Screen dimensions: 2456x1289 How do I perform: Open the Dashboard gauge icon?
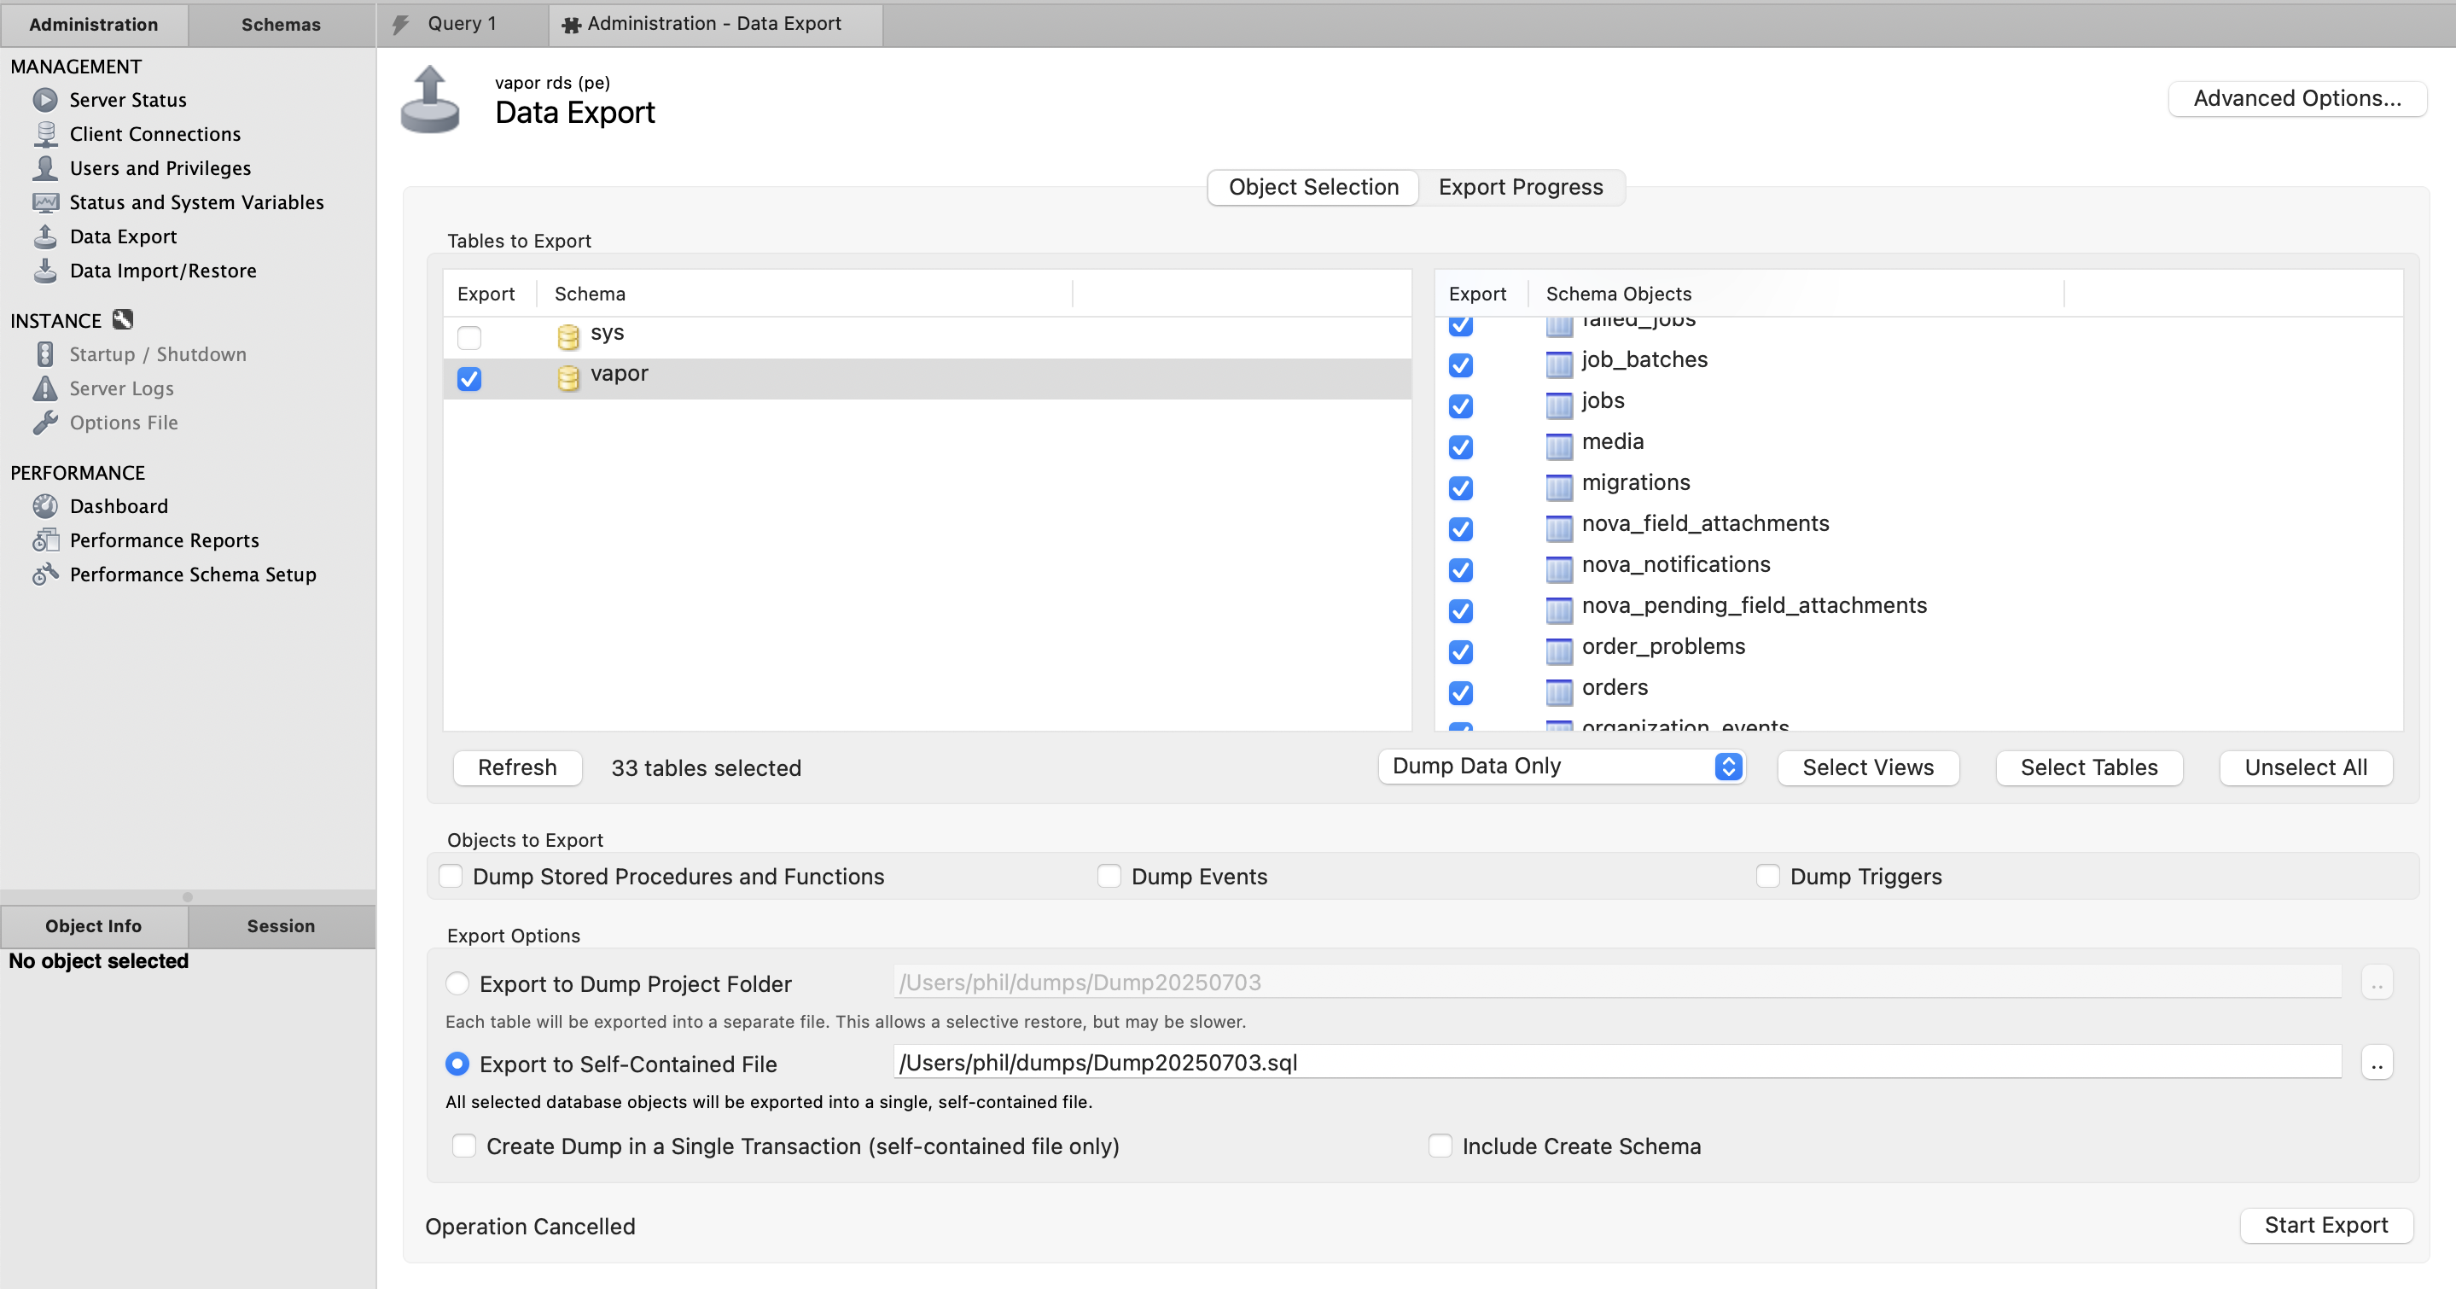45,506
